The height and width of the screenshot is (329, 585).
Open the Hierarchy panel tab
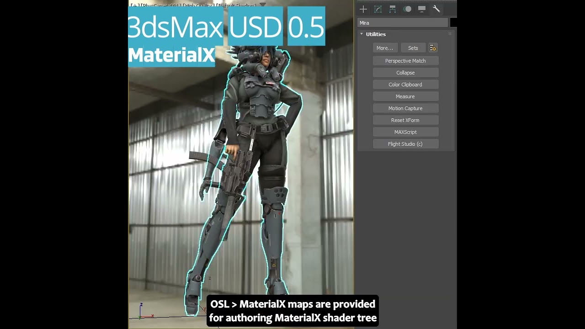point(393,9)
